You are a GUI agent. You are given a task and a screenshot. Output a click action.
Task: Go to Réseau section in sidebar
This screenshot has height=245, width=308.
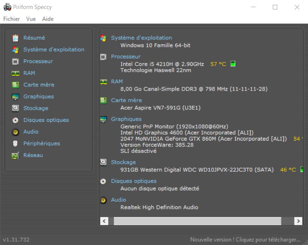click(x=33, y=156)
